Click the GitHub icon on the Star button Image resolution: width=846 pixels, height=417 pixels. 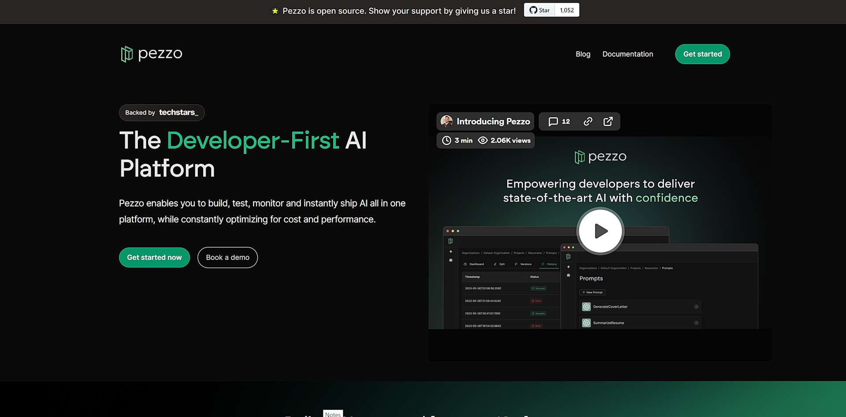point(533,10)
